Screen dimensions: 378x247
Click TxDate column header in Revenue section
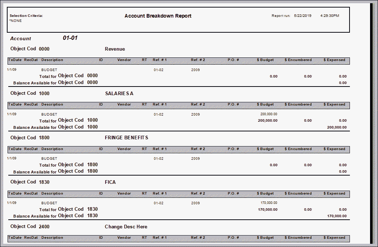click(15, 60)
